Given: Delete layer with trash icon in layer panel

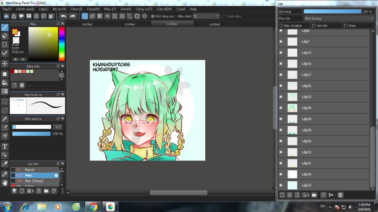Looking at the screenshot, I should [340, 195].
